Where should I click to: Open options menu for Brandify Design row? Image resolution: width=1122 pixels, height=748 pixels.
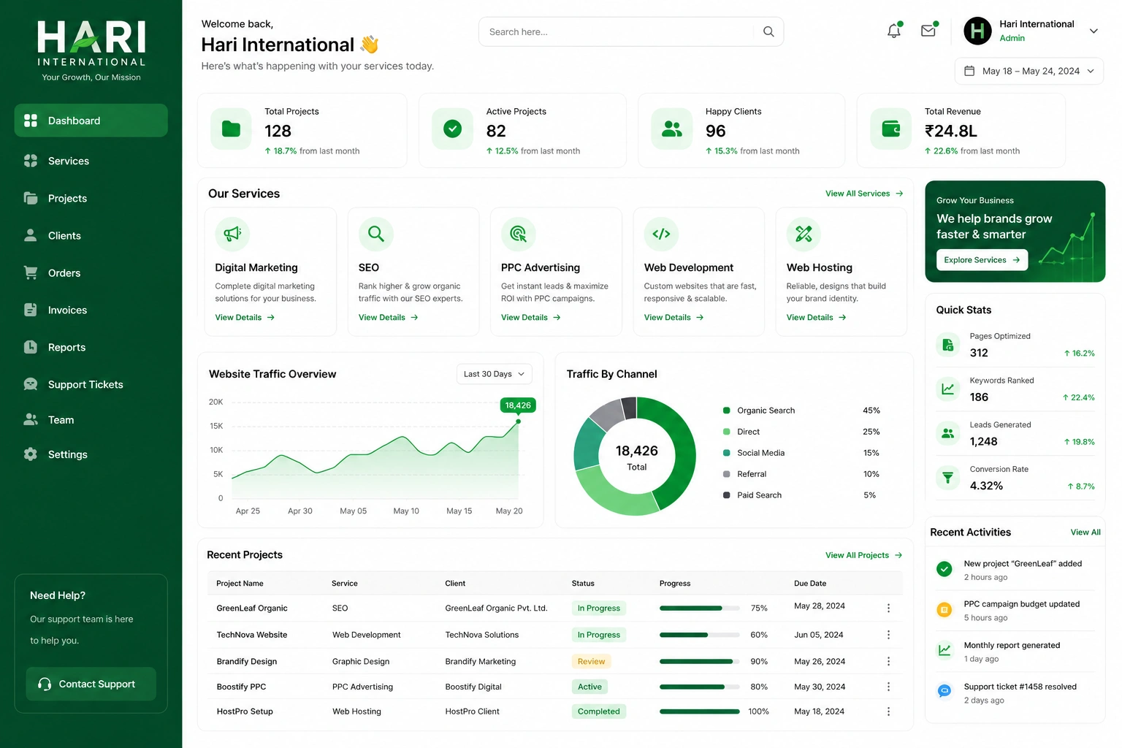(x=888, y=661)
